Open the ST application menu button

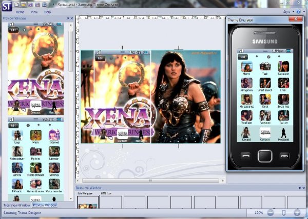click(x=7, y=6)
